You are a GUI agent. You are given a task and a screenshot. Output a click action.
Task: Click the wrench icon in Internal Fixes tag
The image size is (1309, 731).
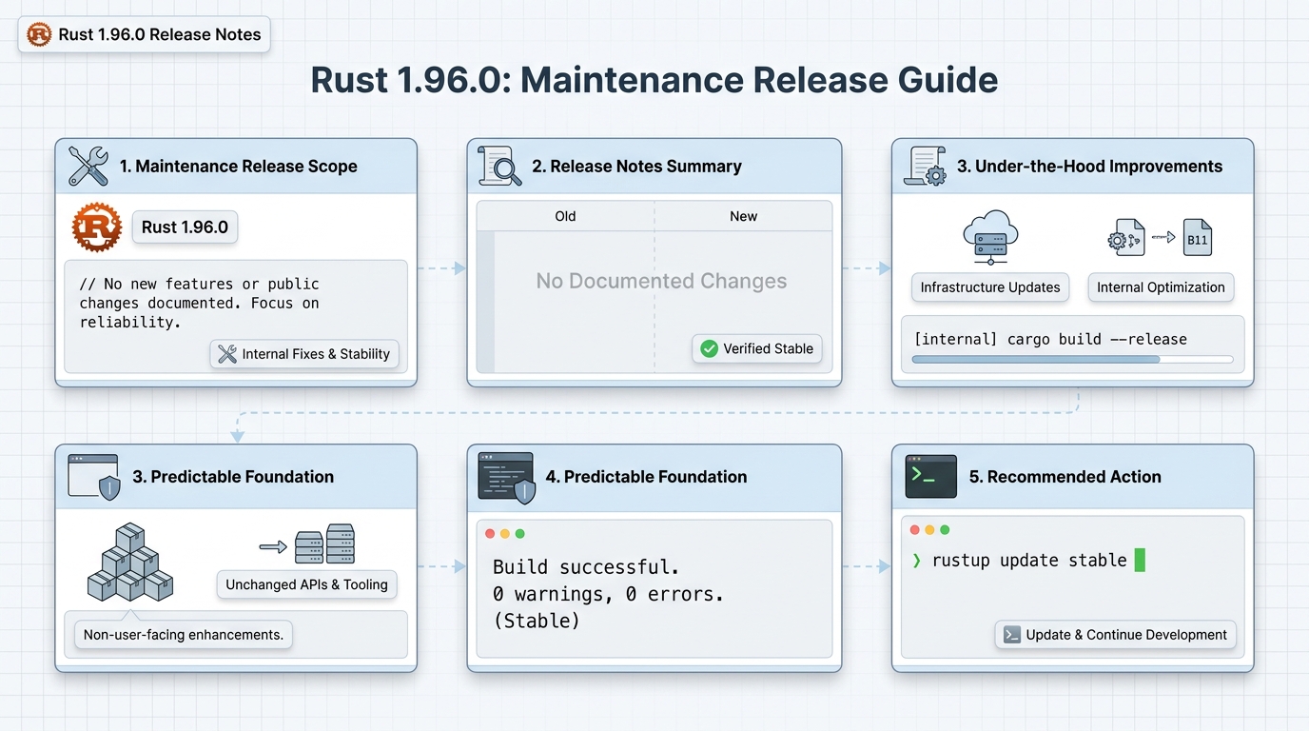tap(227, 354)
